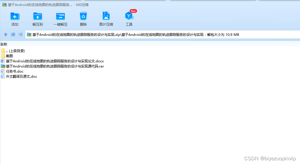The image size is (300, 164).
Task: Click the folder icon of .. (上级目录)
Action: [3, 51]
